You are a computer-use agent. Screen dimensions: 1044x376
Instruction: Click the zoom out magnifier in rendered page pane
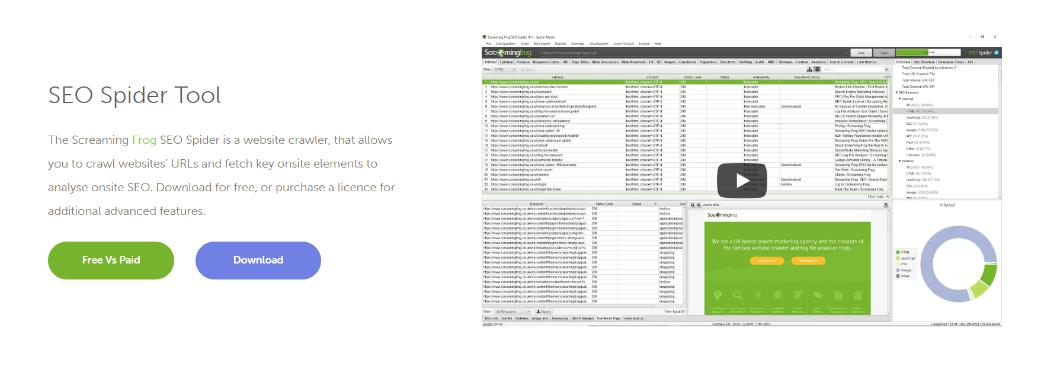tap(692, 205)
